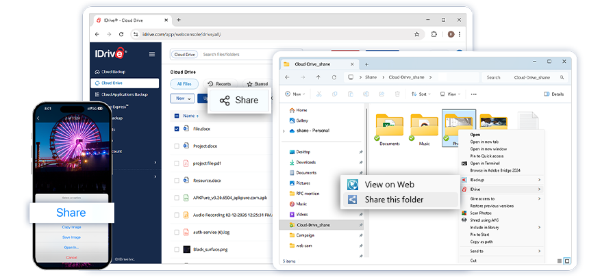The width and height of the screenshot is (600, 277).
Task: Switch to the Recents filter
Action: 220,83
